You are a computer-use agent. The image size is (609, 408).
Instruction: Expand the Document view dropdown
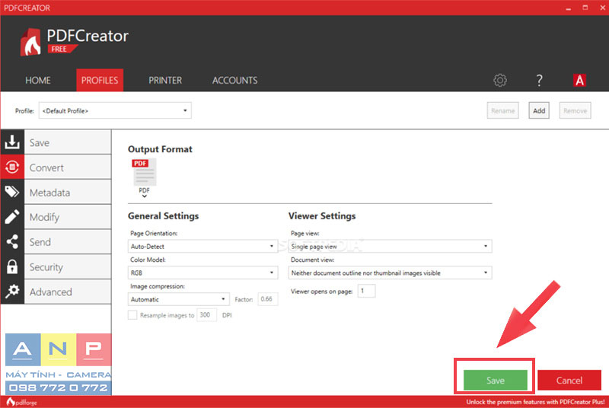390,273
